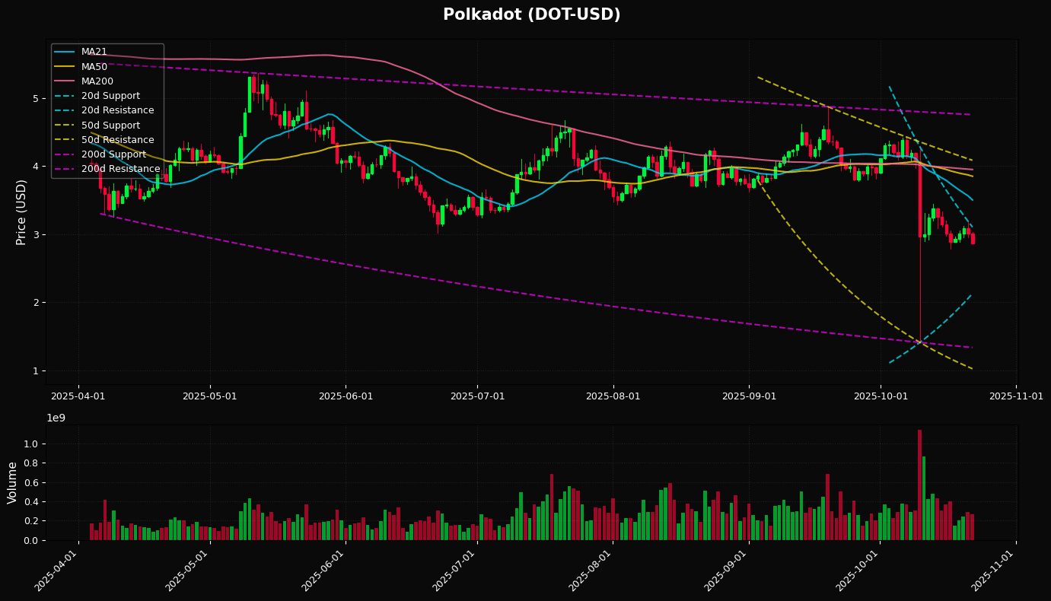Click the 50d Resistance legend entry
Image resolution: width=1051 pixels, height=601 pixels.
coord(117,140)
